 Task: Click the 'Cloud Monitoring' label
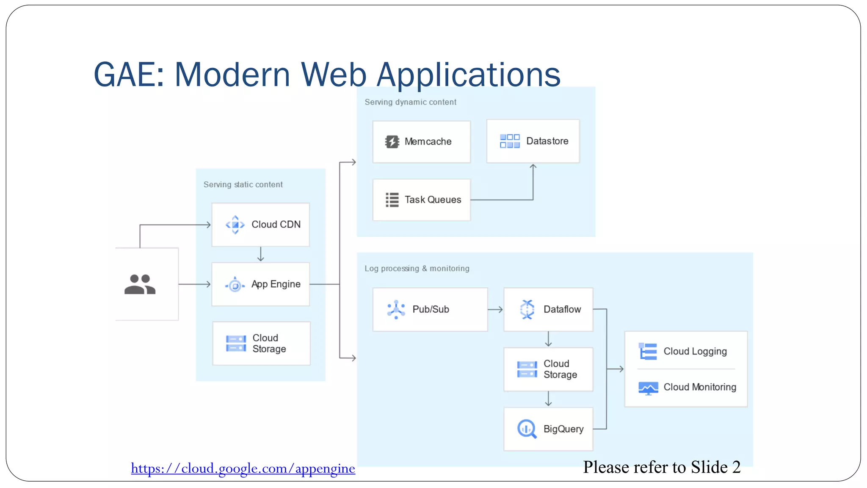point(700,387)
